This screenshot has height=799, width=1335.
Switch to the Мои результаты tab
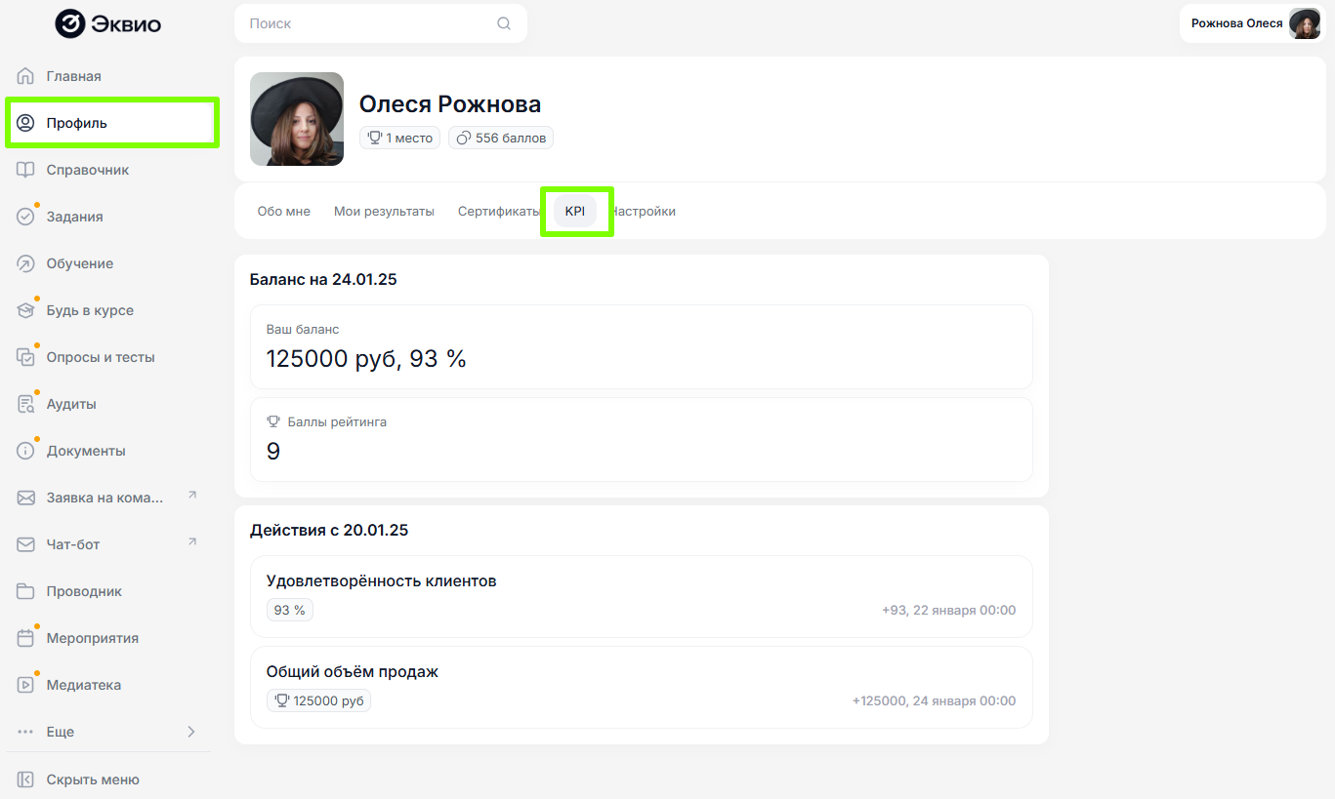click(384, 211)
